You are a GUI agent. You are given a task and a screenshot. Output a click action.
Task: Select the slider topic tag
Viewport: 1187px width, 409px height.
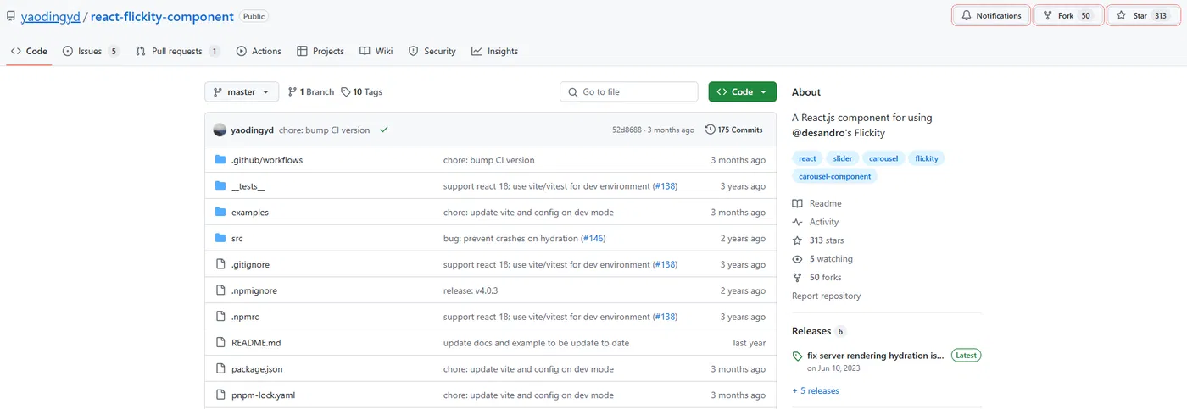[x=844, y=158]
